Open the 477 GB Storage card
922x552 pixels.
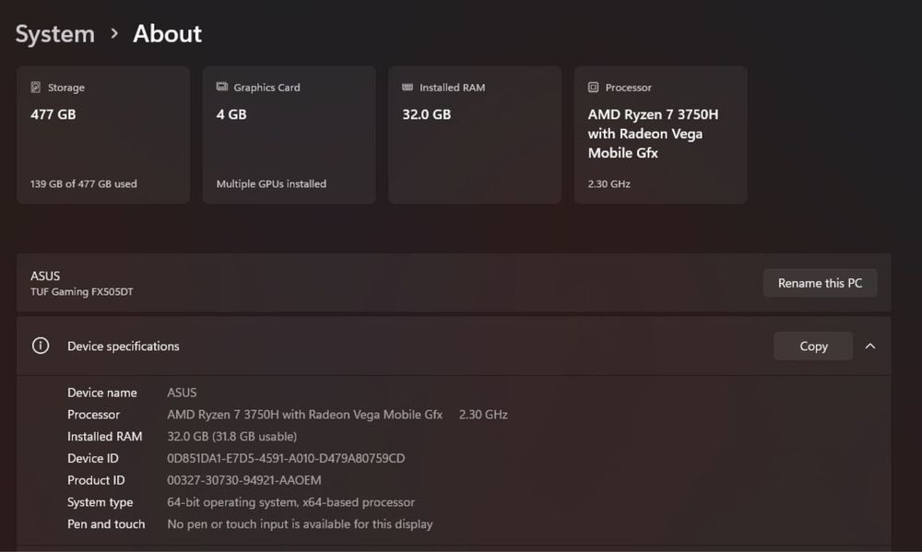pos(103,135)
